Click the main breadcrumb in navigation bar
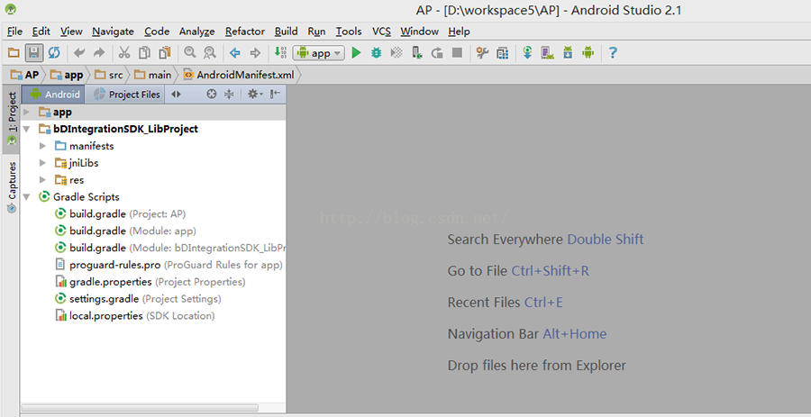The image size is (811, 417). coord(152,75)
